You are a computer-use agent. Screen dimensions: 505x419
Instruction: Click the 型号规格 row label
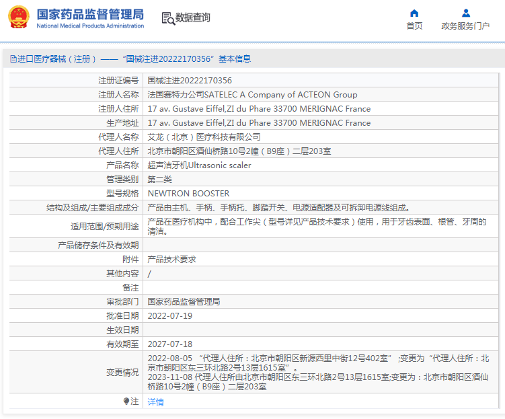click(x=122, y=194)
